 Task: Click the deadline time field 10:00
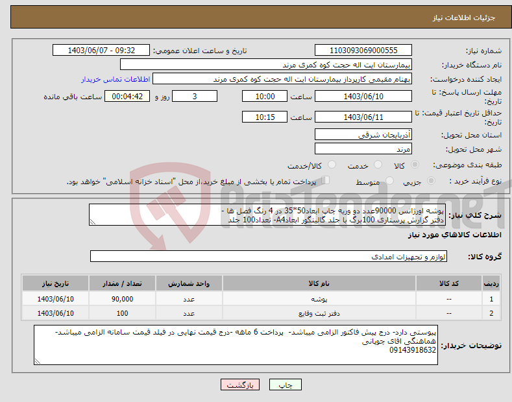(x=265, y=96)
